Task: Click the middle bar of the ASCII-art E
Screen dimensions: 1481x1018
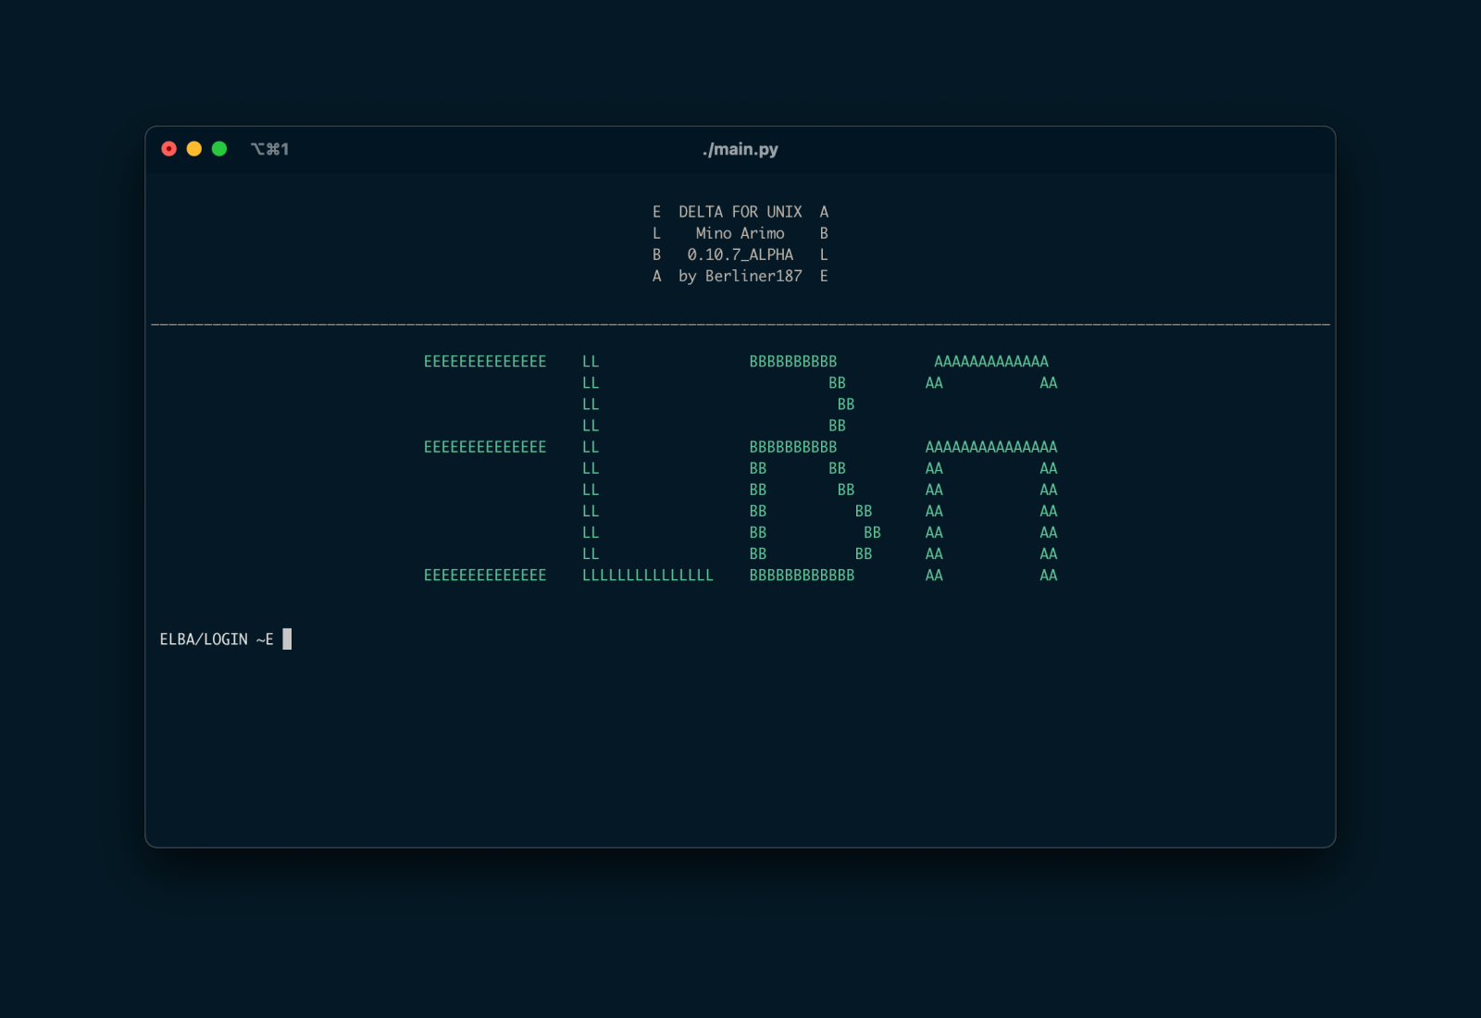Action: (485, 447)
